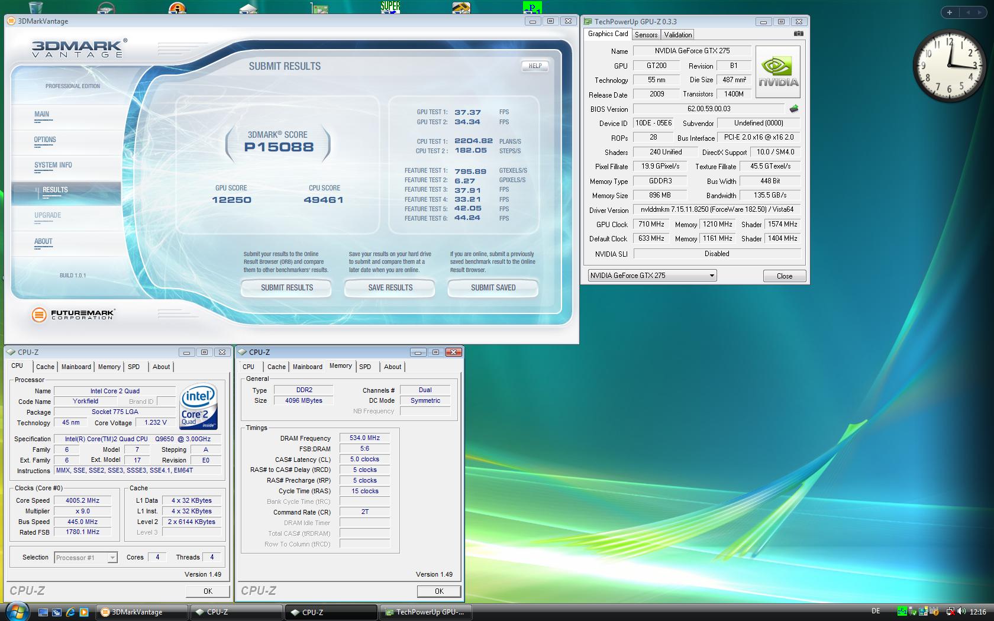Click the DRAM Frequency value 534.0 MHz

364,438
